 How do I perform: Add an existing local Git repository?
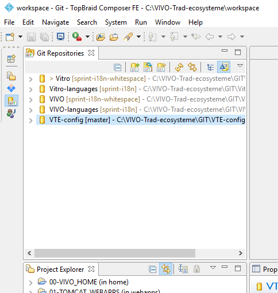coord(135,67)
